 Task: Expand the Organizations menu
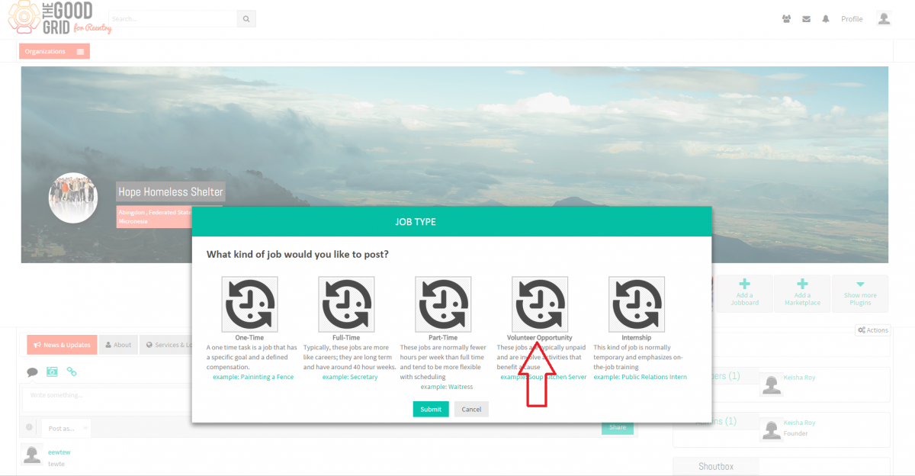click(54, 51)
